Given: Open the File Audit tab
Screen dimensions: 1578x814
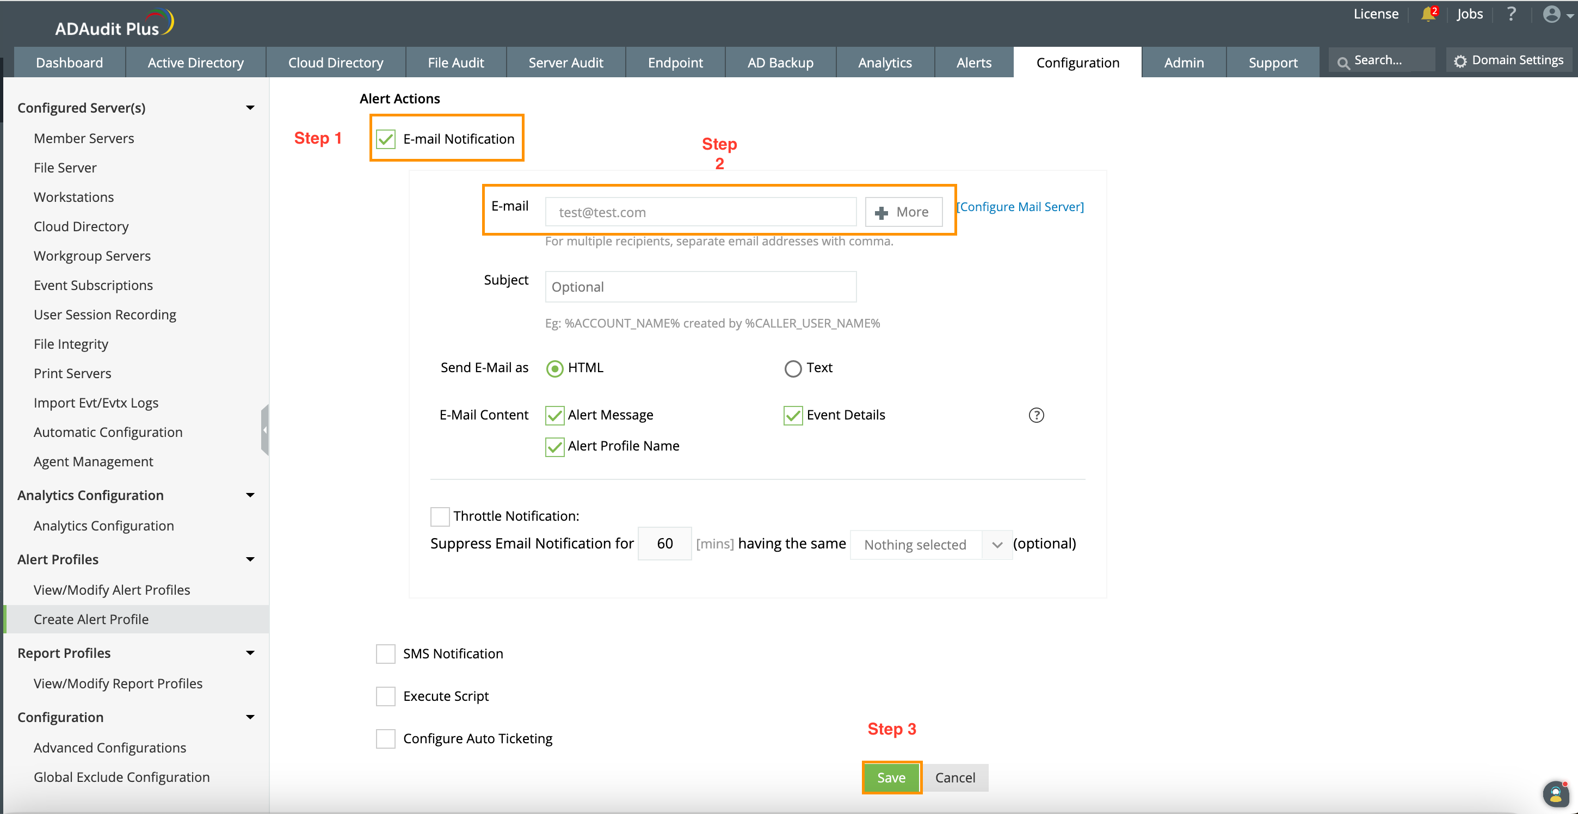Looking at the screenshot, I should click(455, 63).
